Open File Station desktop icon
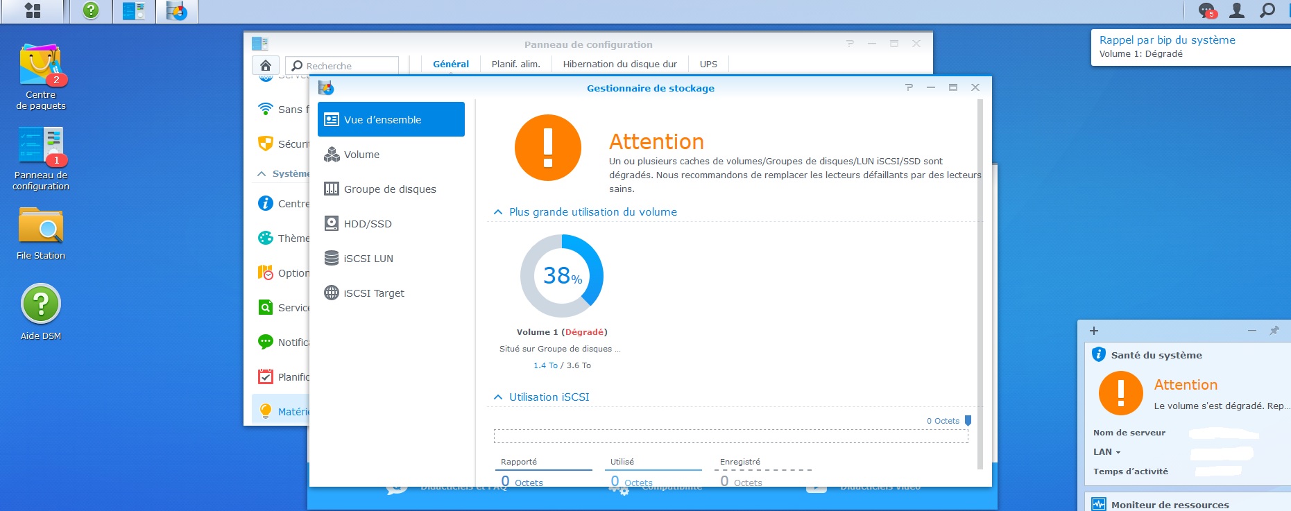This screenshot has height=511, width=1291. tap(41, 234)
